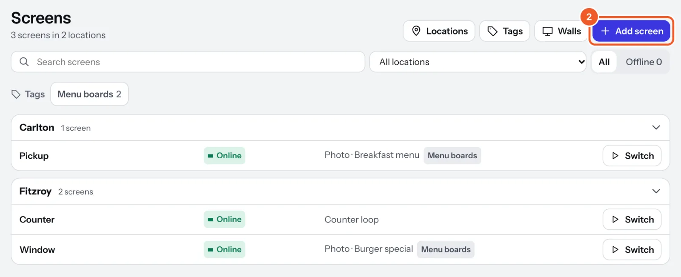Click play icon in Window's Switch button
This screenshot has height=277, width=681.
point(615,250)
